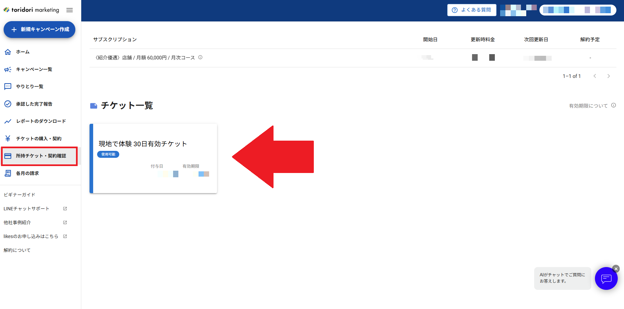Click the 付与日 label on ticket card
This screenshot has height=309, width=624.
click(157, 166)
